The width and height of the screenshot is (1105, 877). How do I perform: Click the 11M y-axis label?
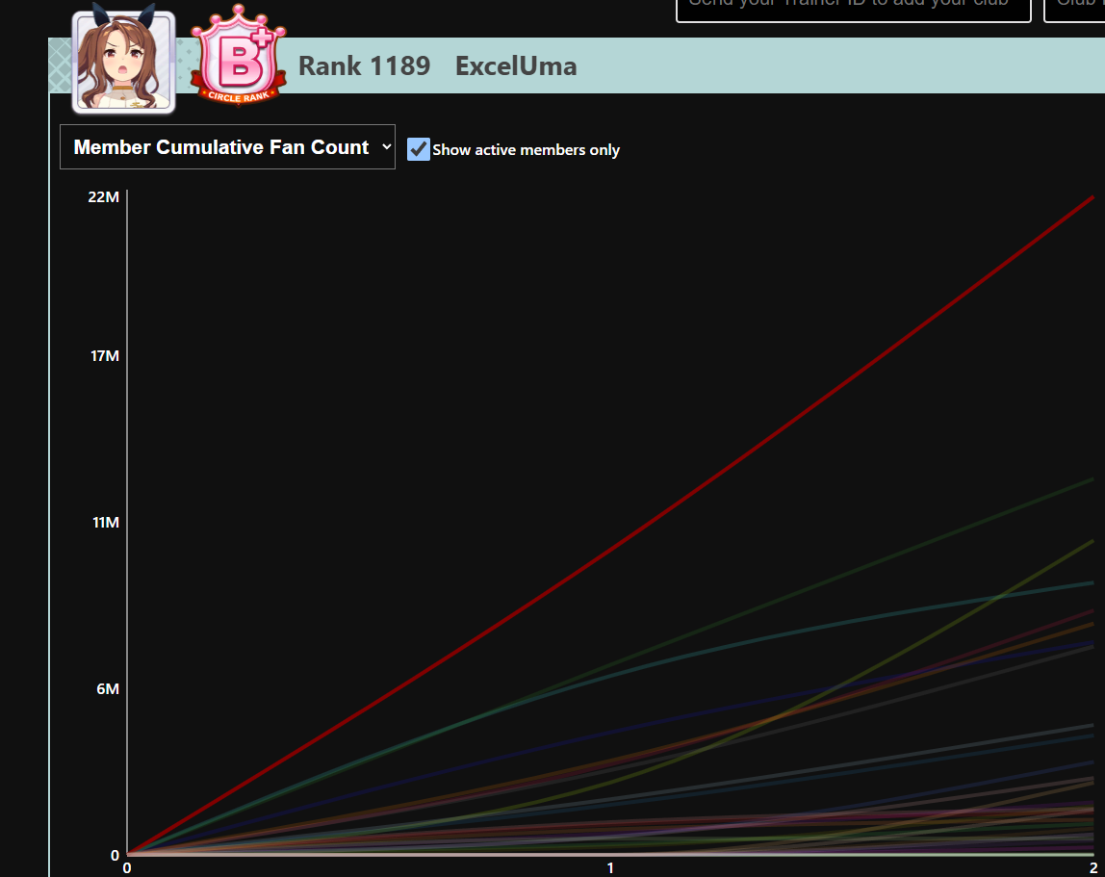106,523
